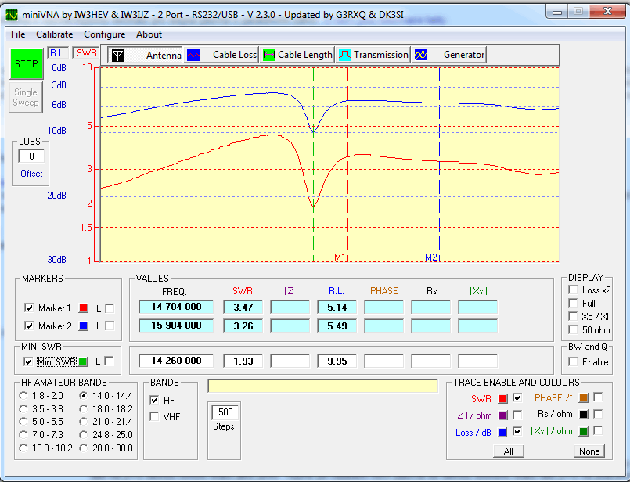Click the red SWR trace colour swatch

point(502,399)
